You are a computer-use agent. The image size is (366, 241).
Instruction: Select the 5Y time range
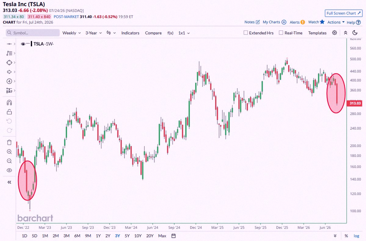tap(127, 236)
